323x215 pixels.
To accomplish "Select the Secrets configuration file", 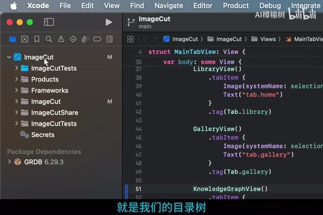I will point(61,135).
